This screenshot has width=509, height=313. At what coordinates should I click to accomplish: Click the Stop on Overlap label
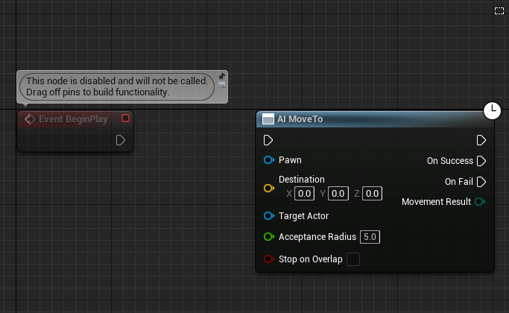click(311, 259)
